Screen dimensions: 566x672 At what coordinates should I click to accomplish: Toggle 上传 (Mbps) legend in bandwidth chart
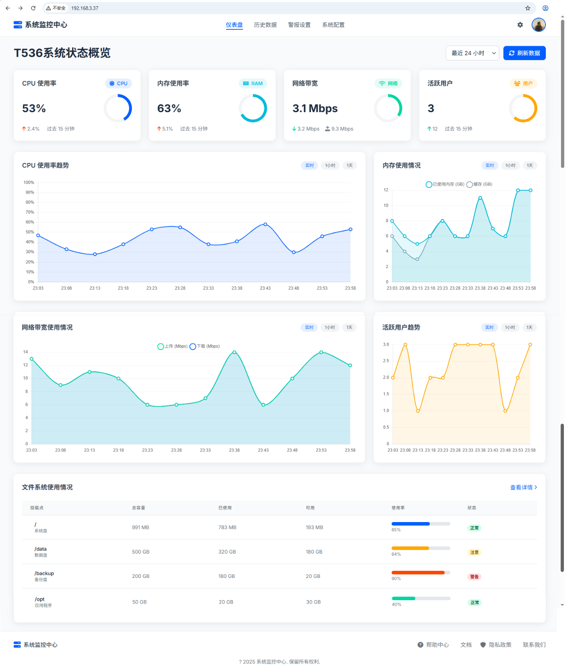[x=172, y=346]
